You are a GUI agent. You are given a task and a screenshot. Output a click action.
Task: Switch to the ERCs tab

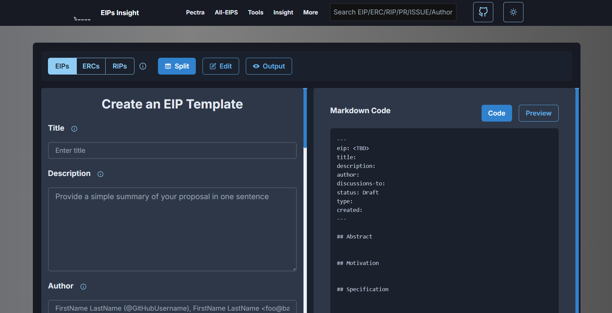91,66
